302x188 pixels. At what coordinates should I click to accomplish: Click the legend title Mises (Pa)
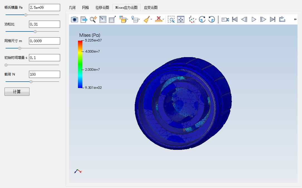click(x=90, y=35)
